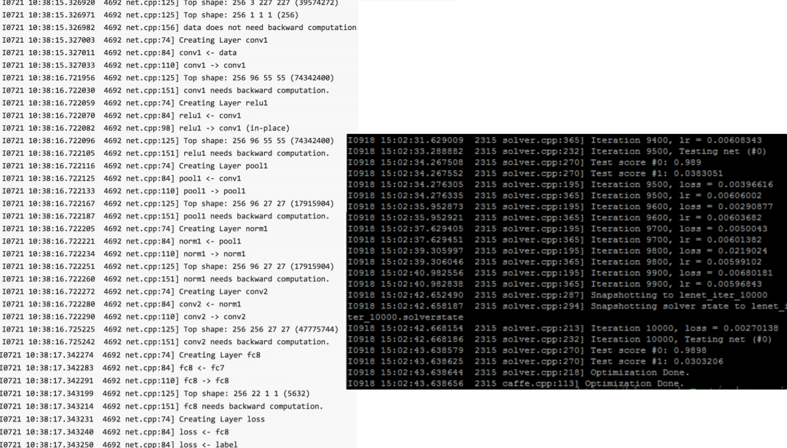This screenshot has height=448, width=787.
Task: Click the caffe.cpp 'Optimization Done.' final line
Action: coord(516,383)
